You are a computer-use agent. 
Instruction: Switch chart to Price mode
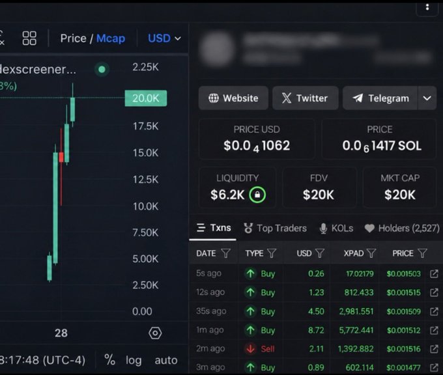[73, 38]
